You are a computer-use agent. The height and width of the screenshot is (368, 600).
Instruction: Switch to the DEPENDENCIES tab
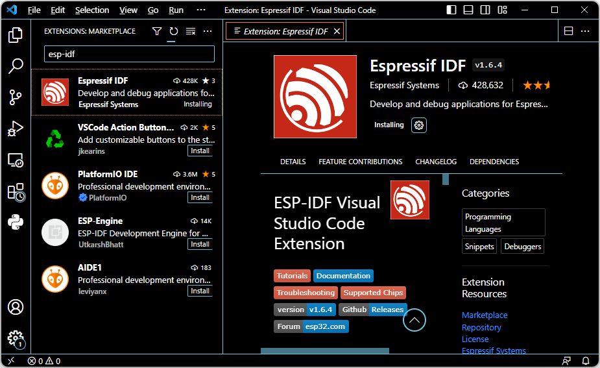click(x=494, y=162)
